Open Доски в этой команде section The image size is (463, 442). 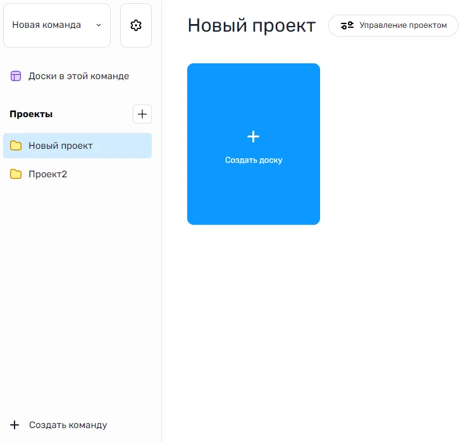tap(78, 76)
